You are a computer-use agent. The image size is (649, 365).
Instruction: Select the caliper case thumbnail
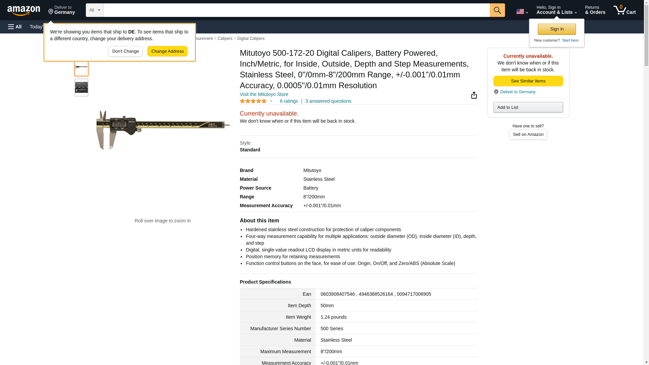pos(81,88)
